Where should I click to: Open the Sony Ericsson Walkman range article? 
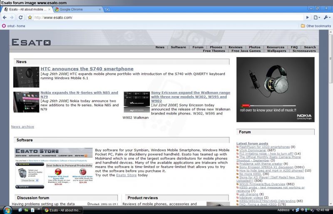point(191,97)
